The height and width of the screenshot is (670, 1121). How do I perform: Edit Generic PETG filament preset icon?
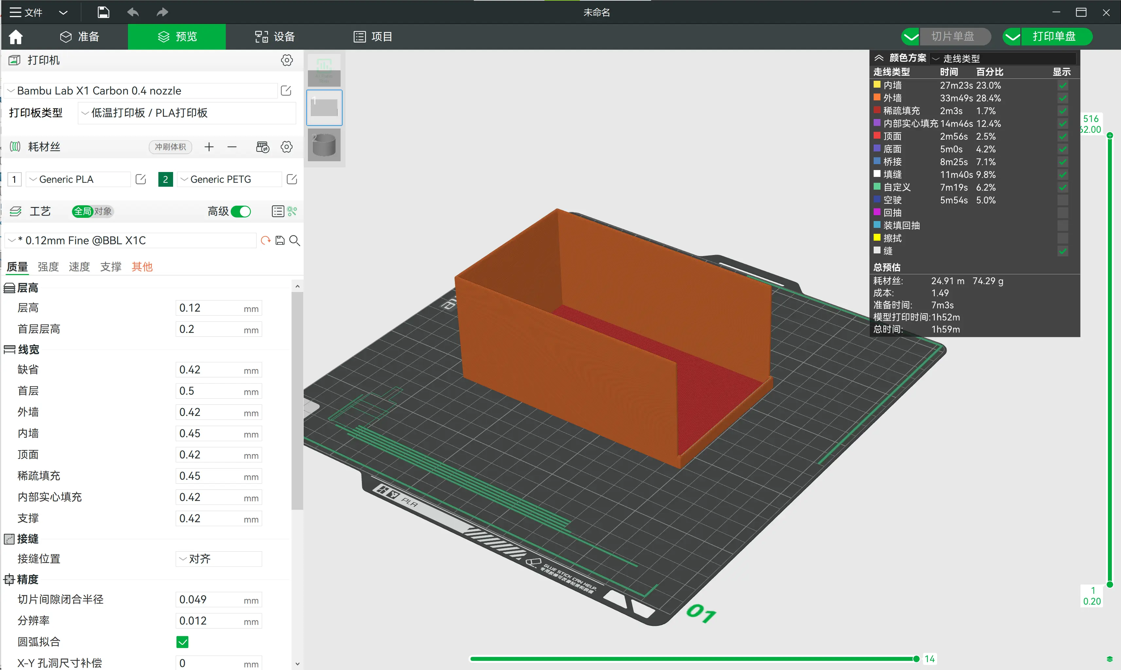click(292, 179)
